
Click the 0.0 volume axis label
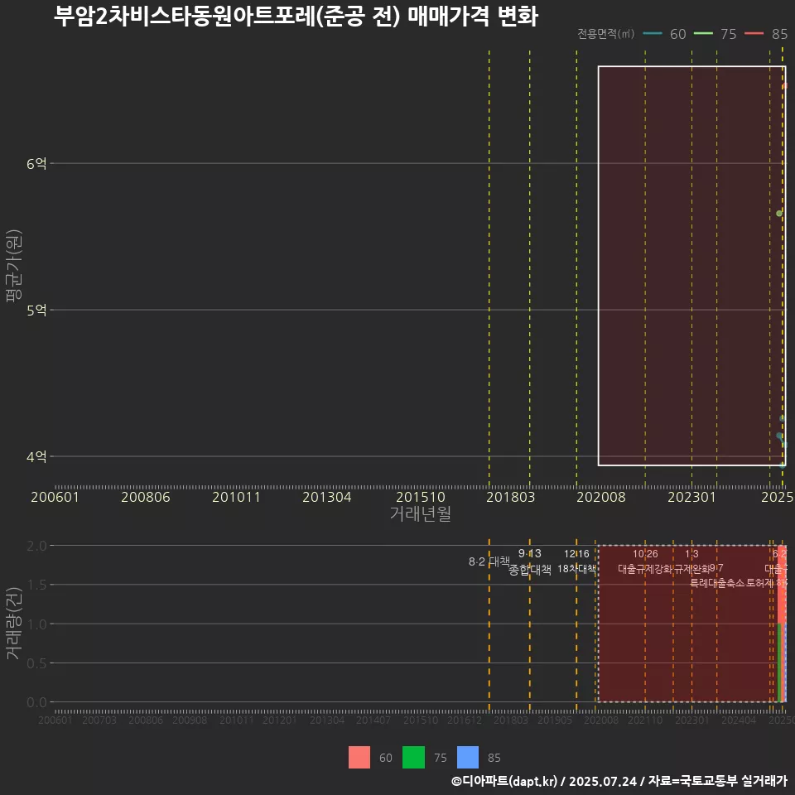[x=36, y=702]
